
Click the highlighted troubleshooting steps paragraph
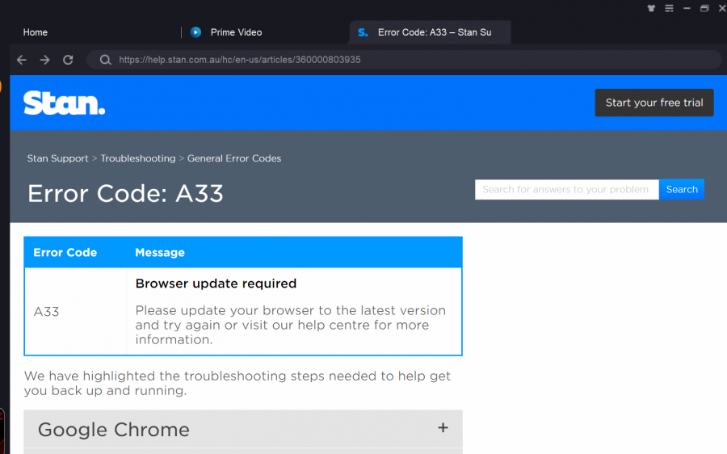(x=237, y=383)
